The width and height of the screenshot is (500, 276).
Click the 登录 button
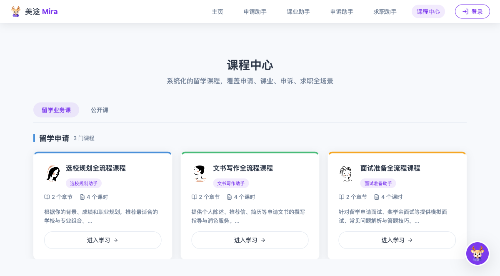(x=472, y=12)
